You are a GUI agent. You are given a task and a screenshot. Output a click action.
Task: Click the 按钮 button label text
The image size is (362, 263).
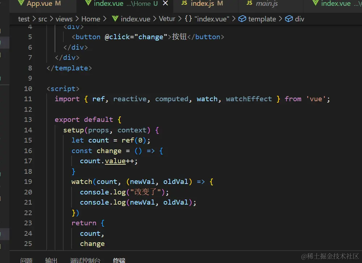point(180,37)
